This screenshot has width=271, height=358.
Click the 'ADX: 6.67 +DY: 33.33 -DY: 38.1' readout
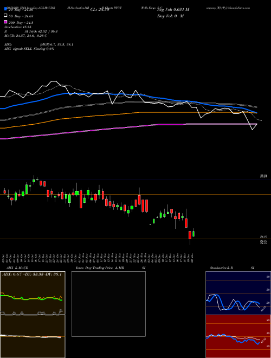(x=32, y=274)
